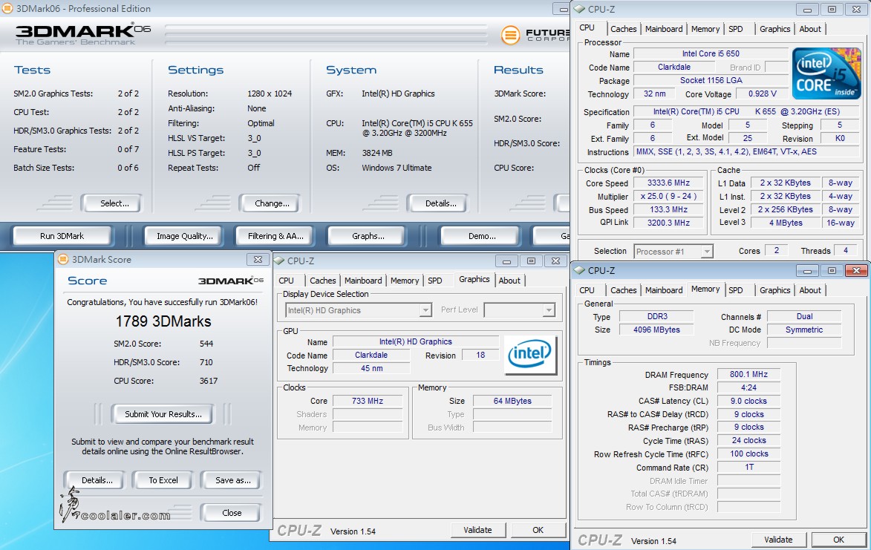
Task: Click OK in the CPU-Z Memory window
Action: tap(838, 540)
